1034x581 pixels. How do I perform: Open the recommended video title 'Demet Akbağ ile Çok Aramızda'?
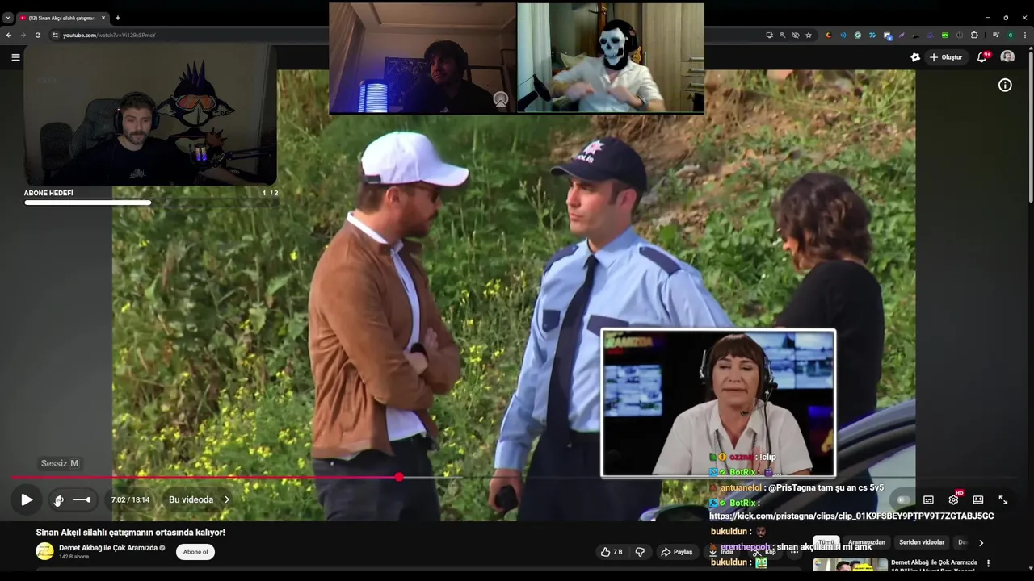(x=934, y=562)
